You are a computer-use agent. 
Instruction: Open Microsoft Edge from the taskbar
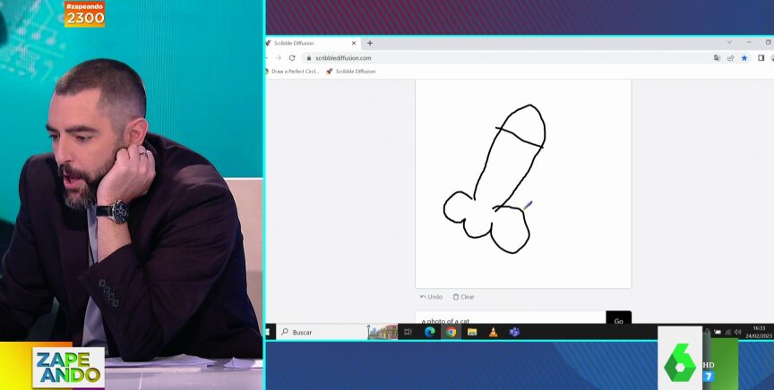pyautogui.click(x=429, y=332)
